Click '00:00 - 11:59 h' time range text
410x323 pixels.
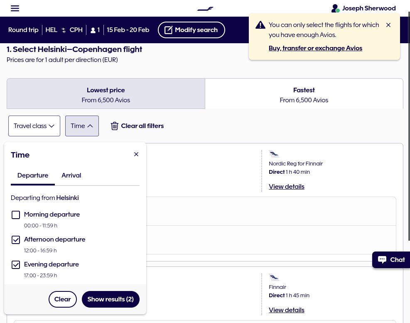click(x=41, y=226)
